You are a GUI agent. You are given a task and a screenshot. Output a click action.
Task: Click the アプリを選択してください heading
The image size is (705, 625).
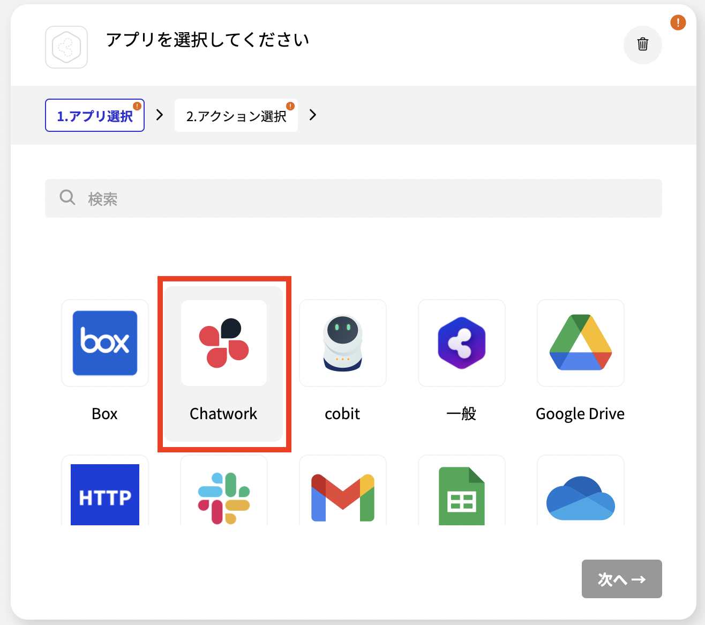coord(207,40)
